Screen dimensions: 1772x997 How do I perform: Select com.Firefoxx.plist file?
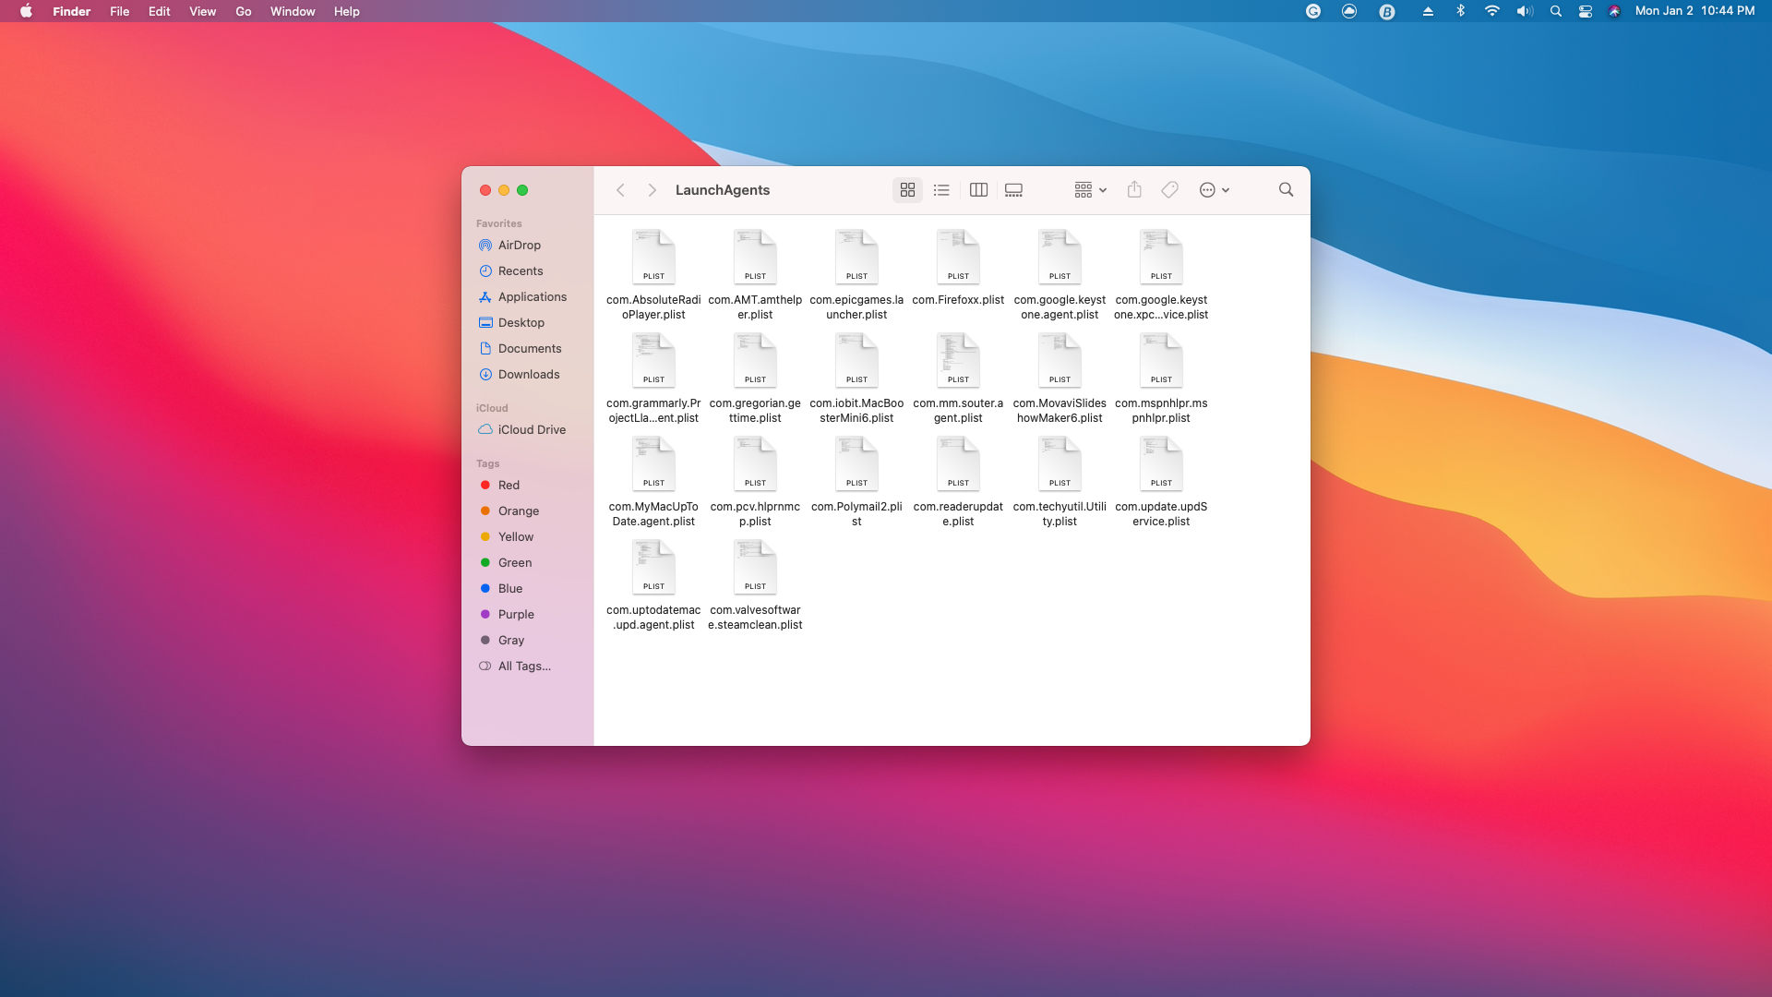point(958,258)
